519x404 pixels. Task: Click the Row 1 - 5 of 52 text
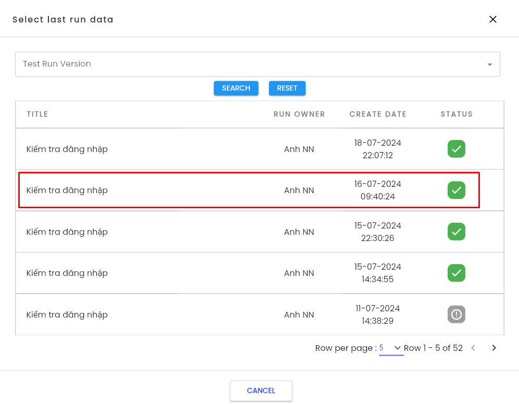pyautogui.click(x=433, y=348)
